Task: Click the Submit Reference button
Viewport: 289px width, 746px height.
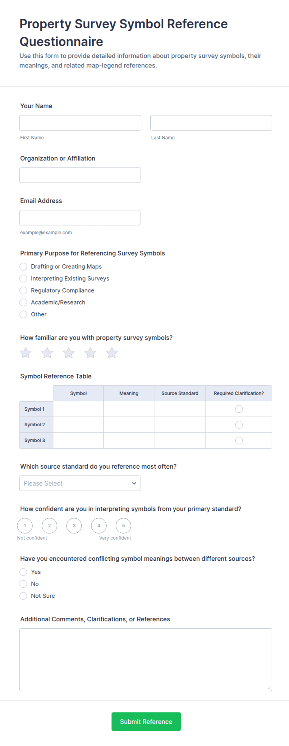Action: pyautogui.click(x=146, y=721)
